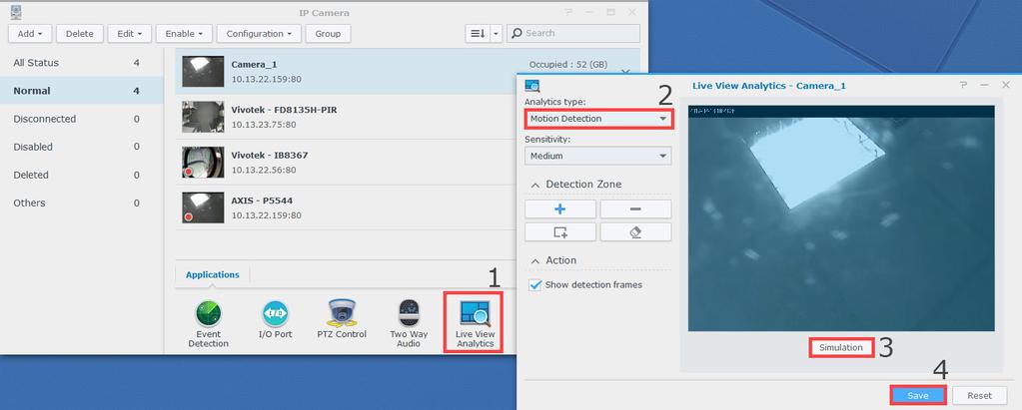
Task: Open the Edit dropdown menu
Action: [x=130, y=34]
